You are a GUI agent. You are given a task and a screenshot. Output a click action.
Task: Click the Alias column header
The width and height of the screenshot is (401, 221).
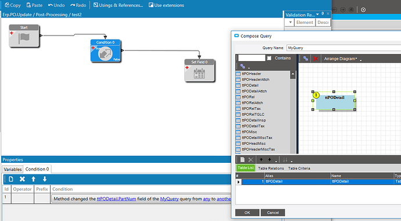pos(297,176)
